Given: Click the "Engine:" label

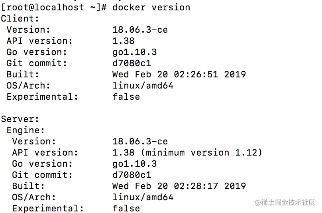Looking at the screenshot, I should 26,130.
